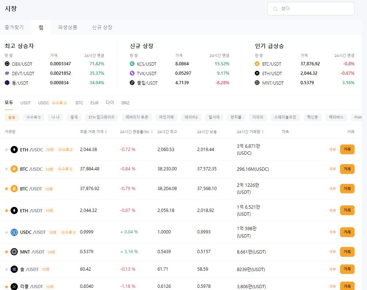Click the ETH icon in 인기 급상승 list
The image size is (367, 290).
(257, 73)
